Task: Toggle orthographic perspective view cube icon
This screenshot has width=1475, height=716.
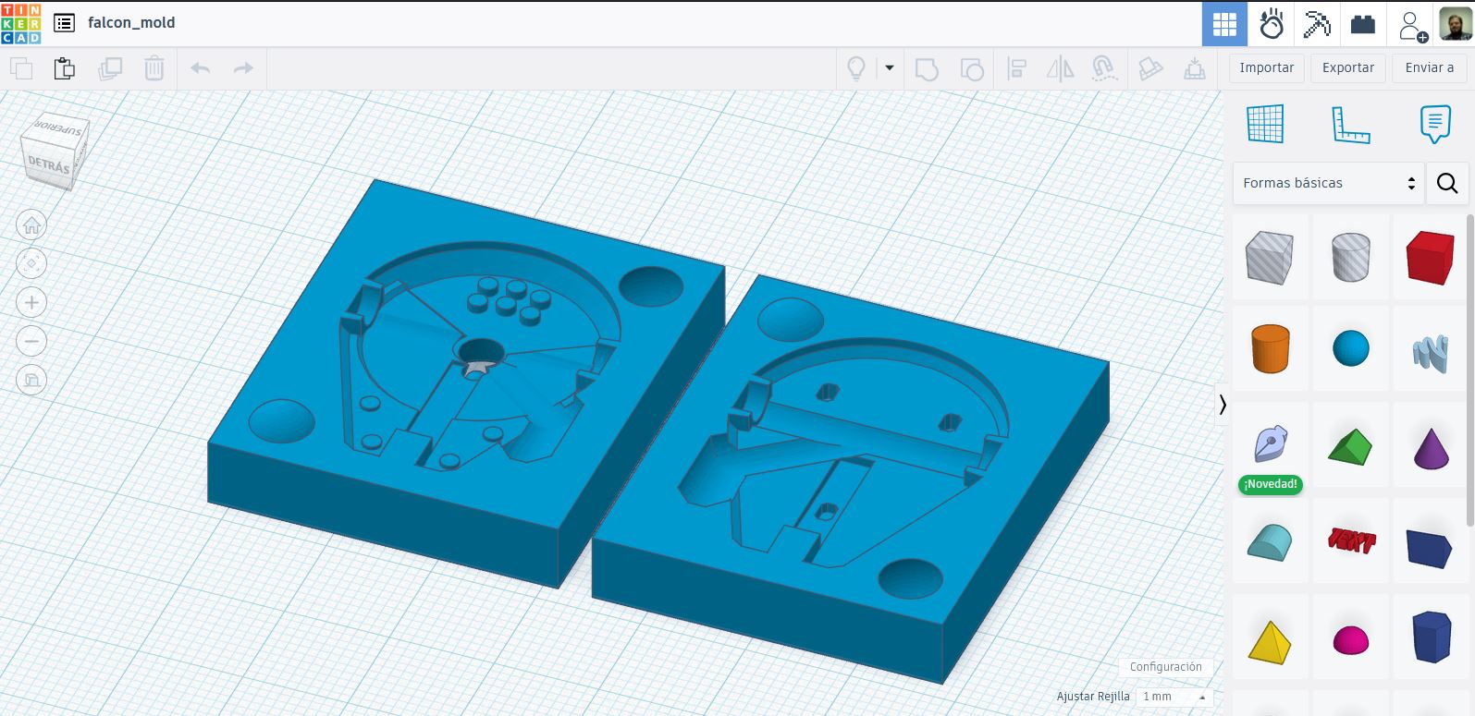Action: click(31, 380)
